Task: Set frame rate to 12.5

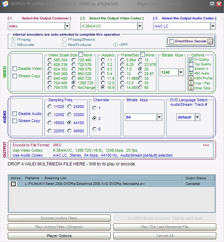Action: (x=122, y=83)
